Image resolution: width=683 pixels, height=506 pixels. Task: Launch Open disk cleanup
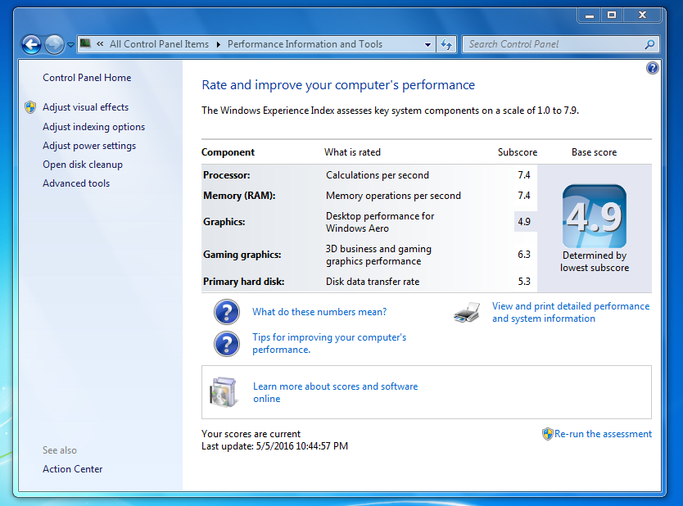[x=83, y=165]
